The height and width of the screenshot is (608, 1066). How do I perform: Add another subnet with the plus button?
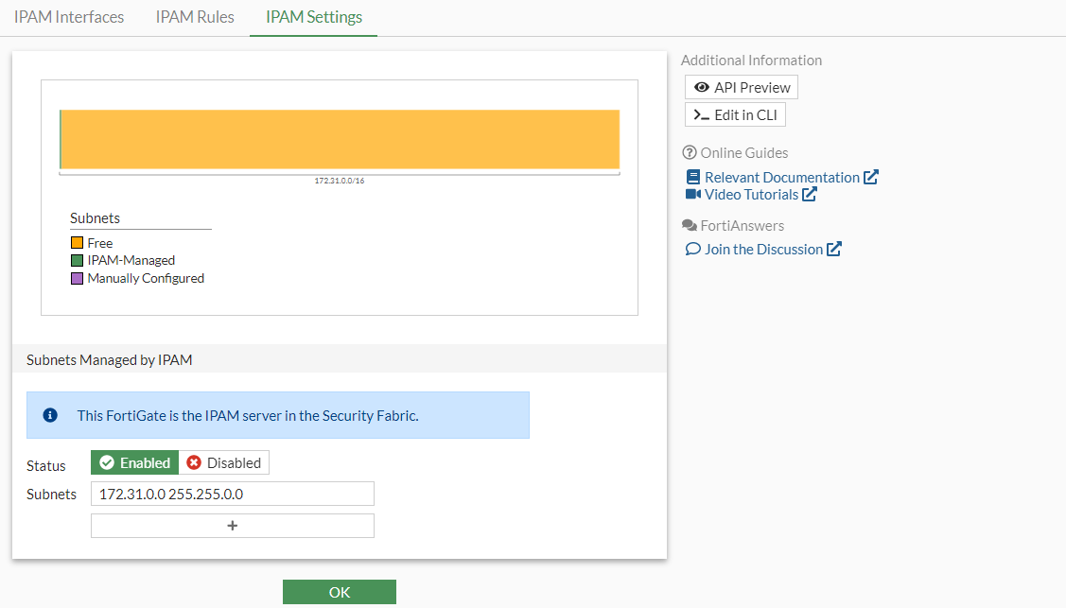pos(233,526)
